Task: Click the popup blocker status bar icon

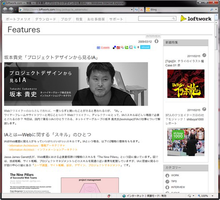Action: point(109,196)
